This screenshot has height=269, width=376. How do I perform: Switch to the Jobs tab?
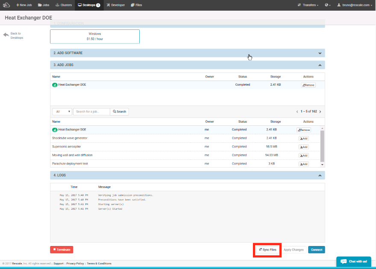[x=44, y=5]
